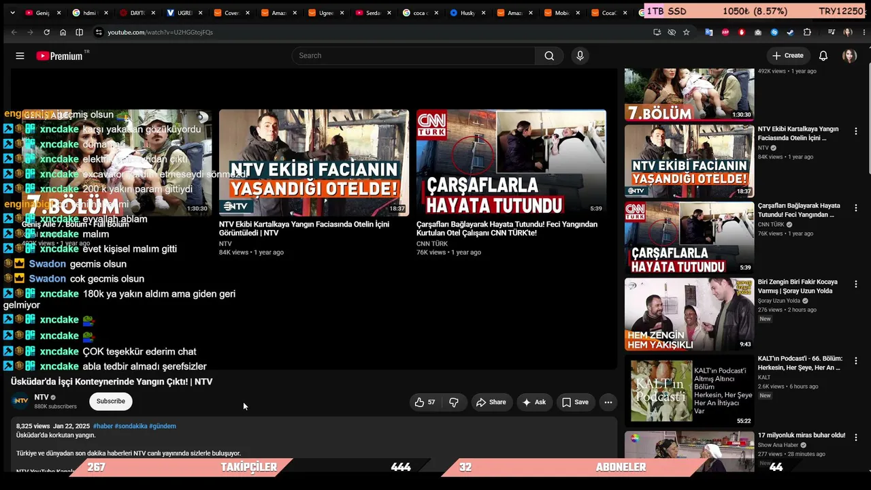Click the YouTube search magnifier button
871x490 pixels.
pyautogui.click(x=549, y=56)
